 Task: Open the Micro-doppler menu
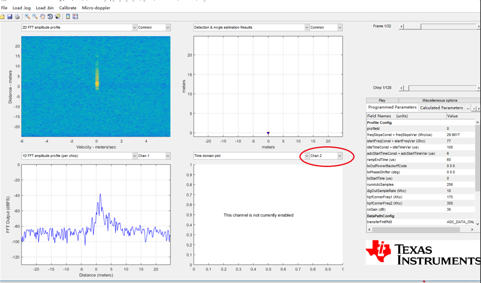pos(96,8)
